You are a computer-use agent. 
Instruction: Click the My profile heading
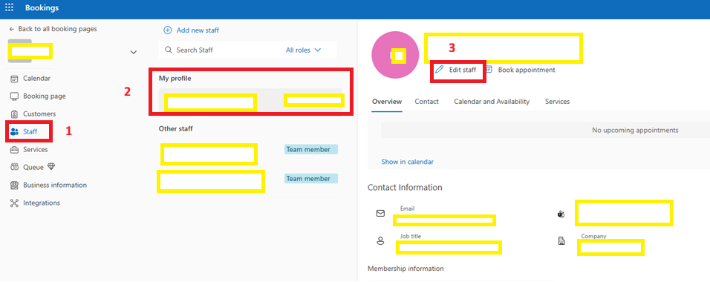click(x=175, y=79)
